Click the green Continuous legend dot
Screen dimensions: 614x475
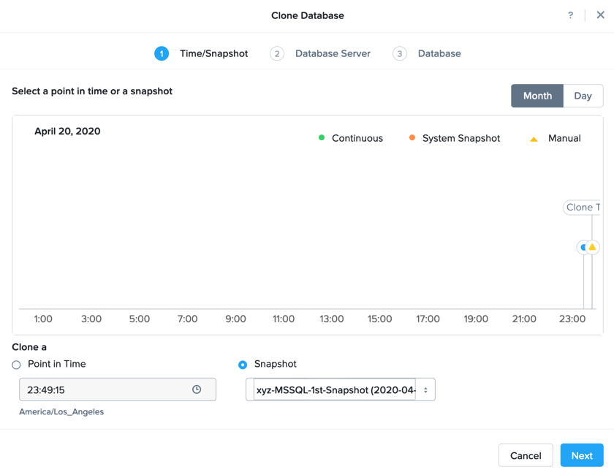(x=322, y=137)
